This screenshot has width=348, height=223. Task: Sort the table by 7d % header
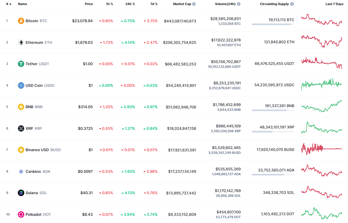(154, 4)
